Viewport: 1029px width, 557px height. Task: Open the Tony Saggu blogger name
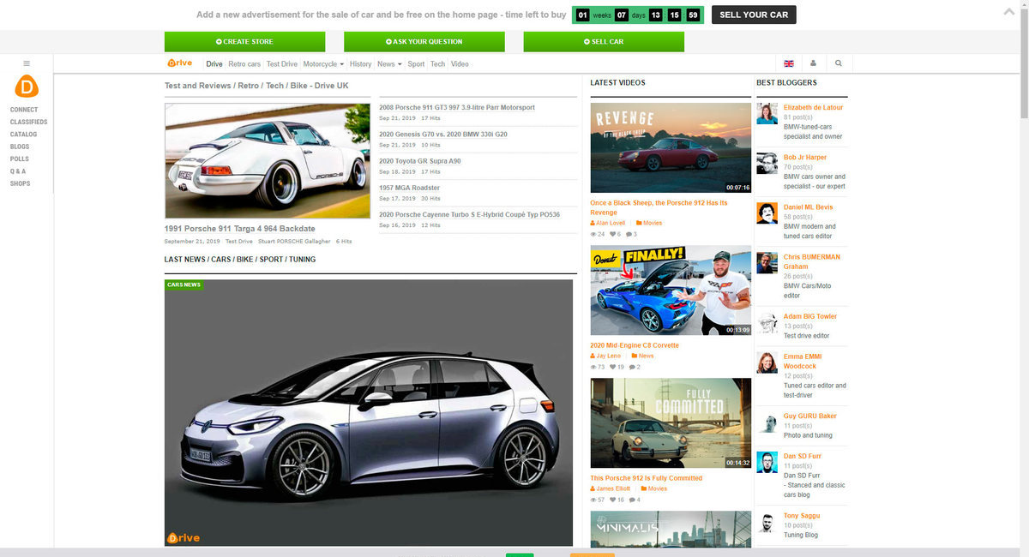point(802,516)
